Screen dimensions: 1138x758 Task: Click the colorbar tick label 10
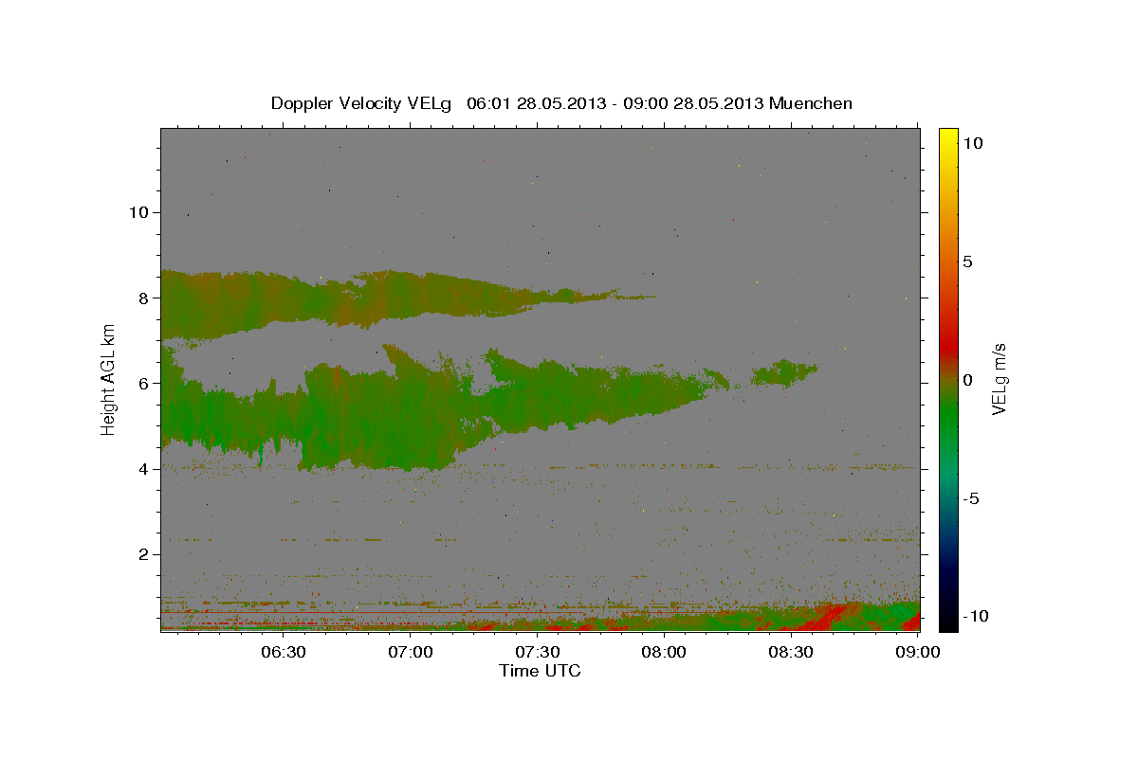click(973, 143)
